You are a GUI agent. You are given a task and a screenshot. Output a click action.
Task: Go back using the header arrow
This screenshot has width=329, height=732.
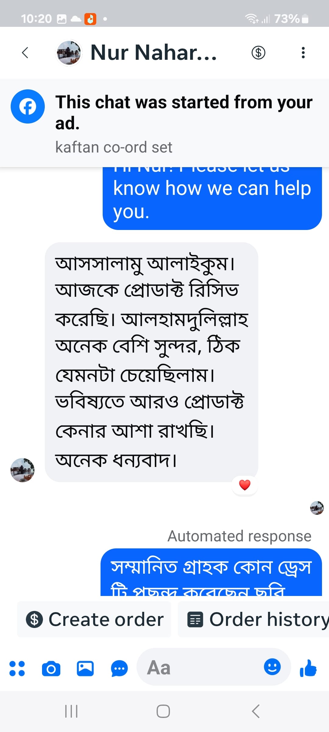tap(25, 52)
